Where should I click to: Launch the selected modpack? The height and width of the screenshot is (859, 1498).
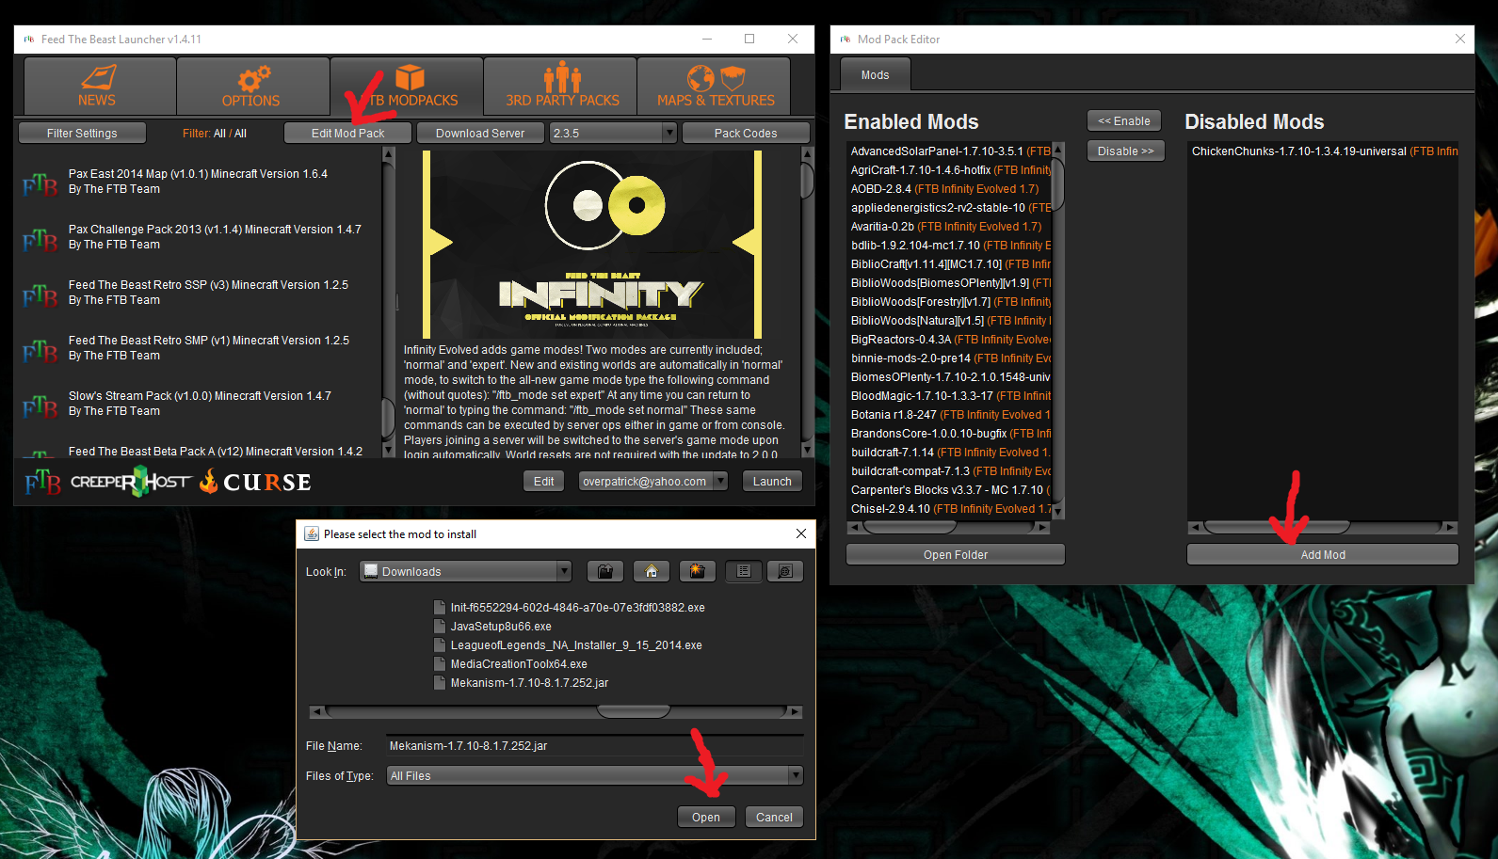tap(772, 482)
